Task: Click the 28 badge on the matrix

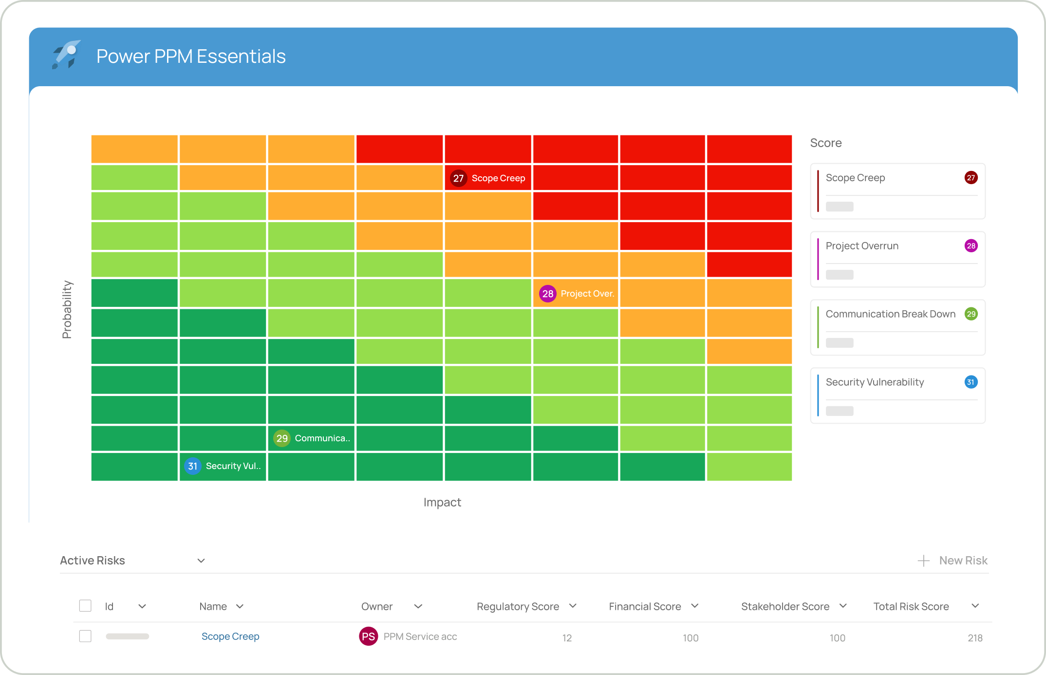Action: click(x=548, y=294)
